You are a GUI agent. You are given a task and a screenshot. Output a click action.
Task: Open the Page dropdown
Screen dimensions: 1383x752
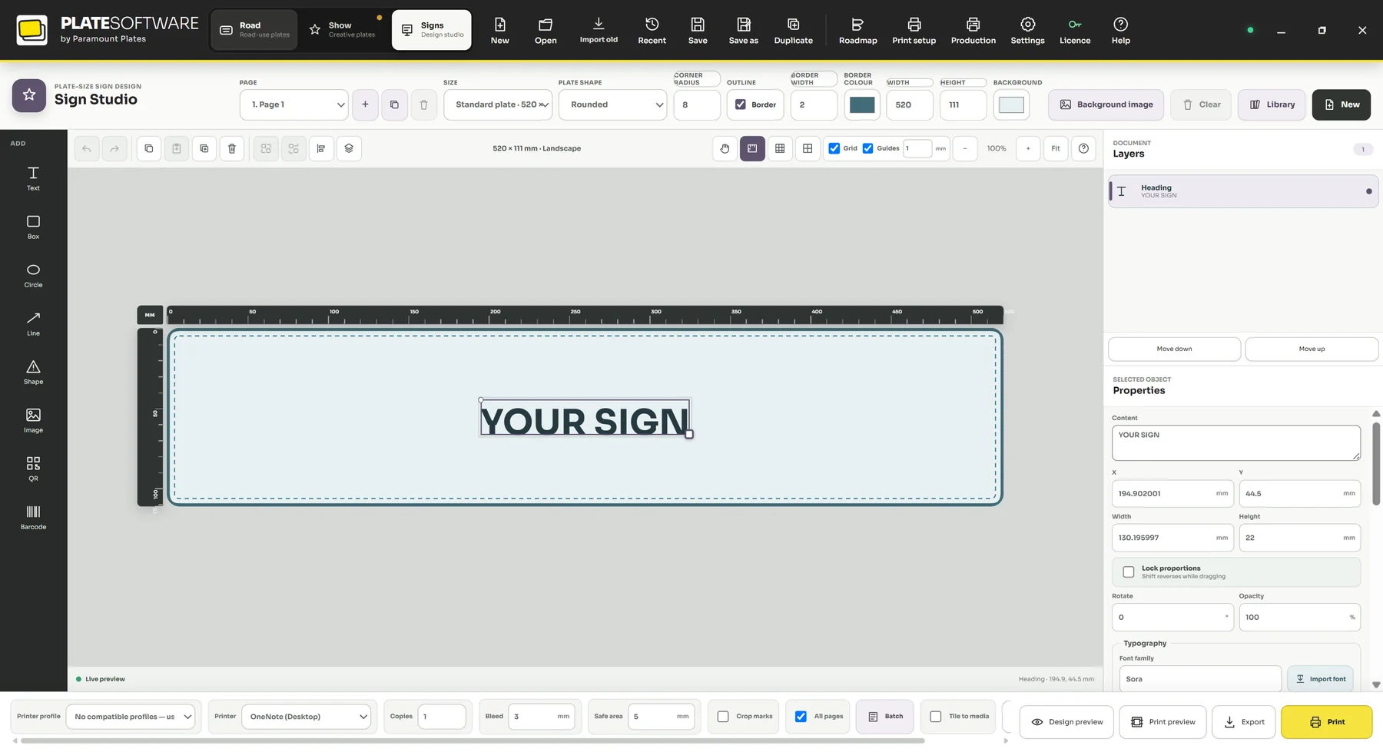tap(294, 104)
